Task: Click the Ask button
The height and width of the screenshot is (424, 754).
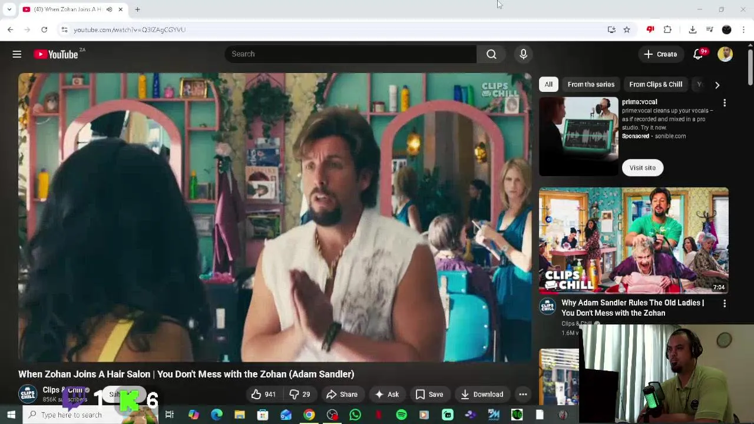Action: [x=387, y=395]
